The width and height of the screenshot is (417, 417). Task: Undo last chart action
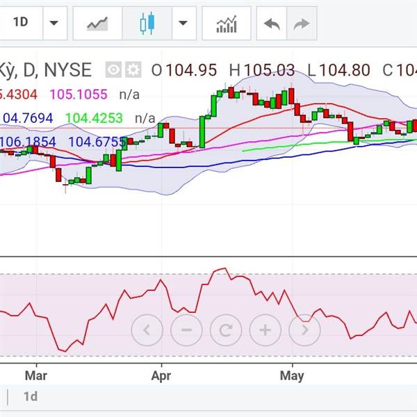(272, 23)
